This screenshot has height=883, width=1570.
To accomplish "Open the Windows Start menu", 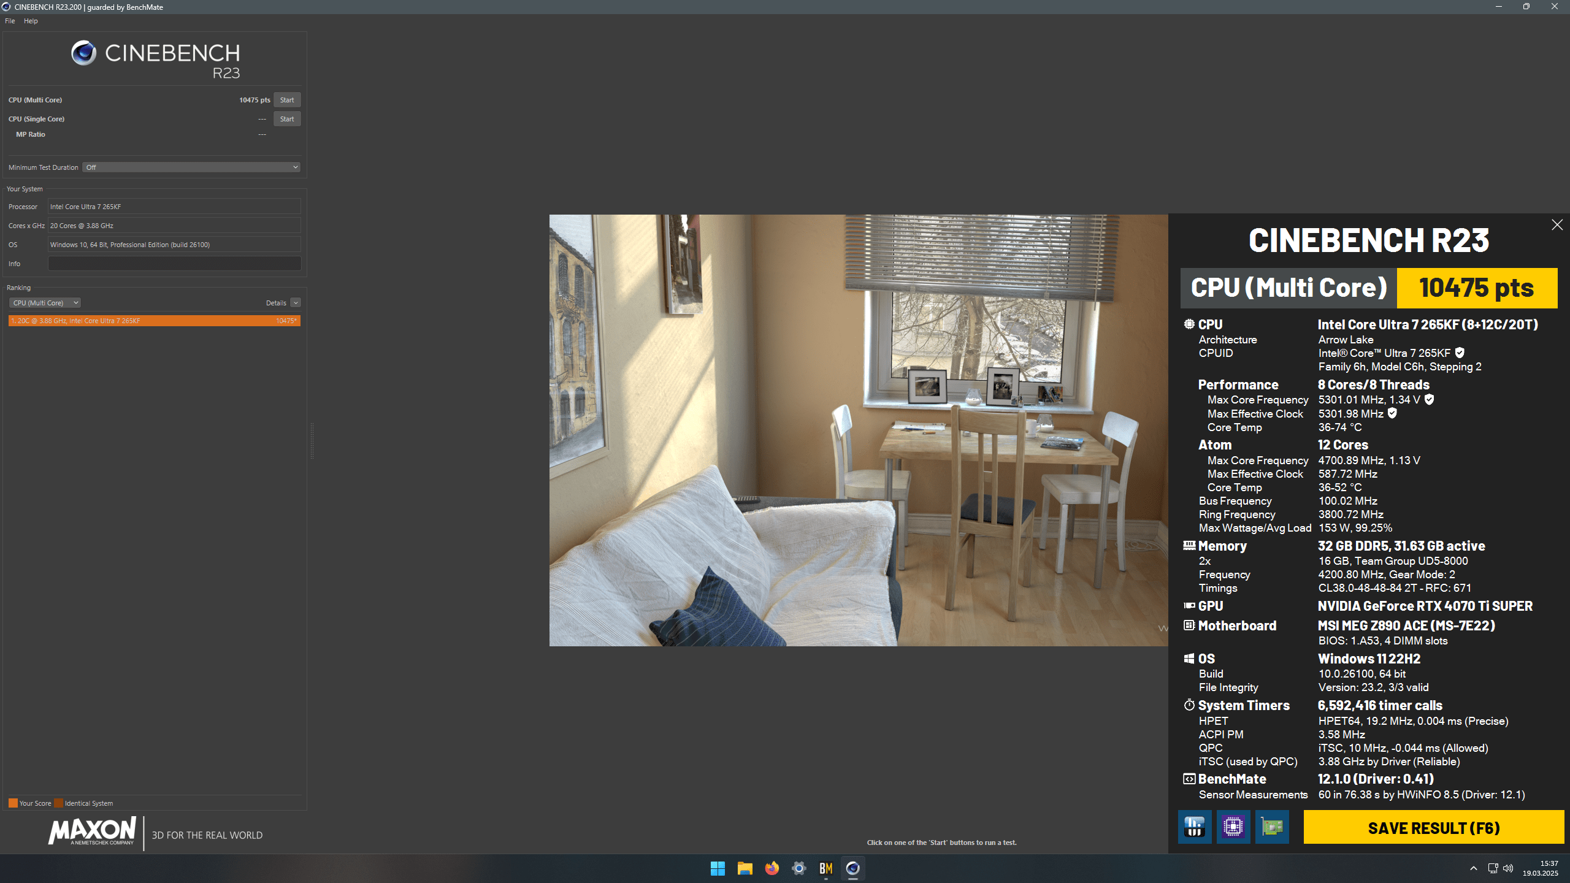I will 718,868.
